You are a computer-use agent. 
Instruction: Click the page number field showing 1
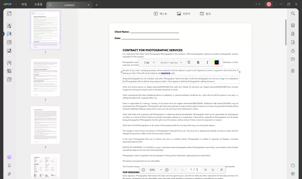coord(194,170)
